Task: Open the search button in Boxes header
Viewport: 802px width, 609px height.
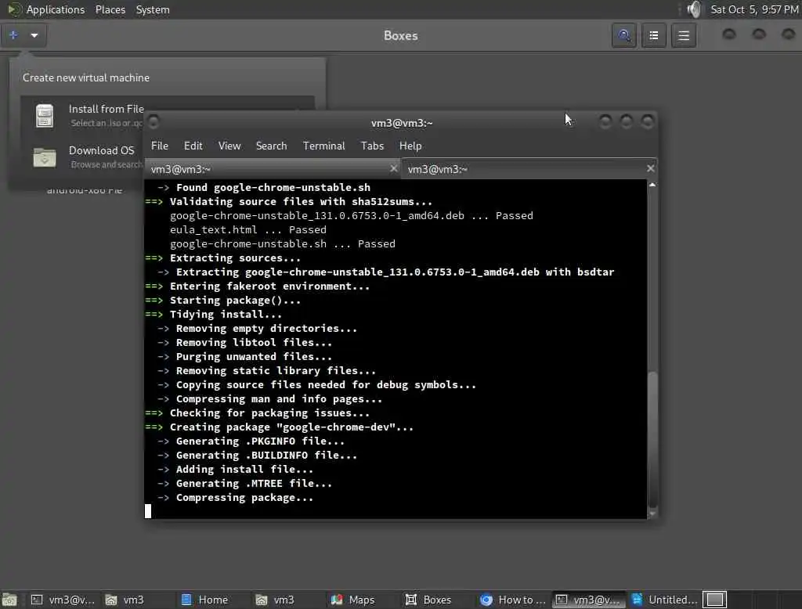Action: [x=624, y=35]
